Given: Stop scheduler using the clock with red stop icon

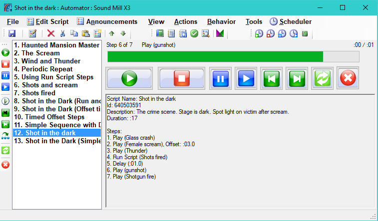Looking at the screenshot, I should pyautogui.click(x=271, y=33).
